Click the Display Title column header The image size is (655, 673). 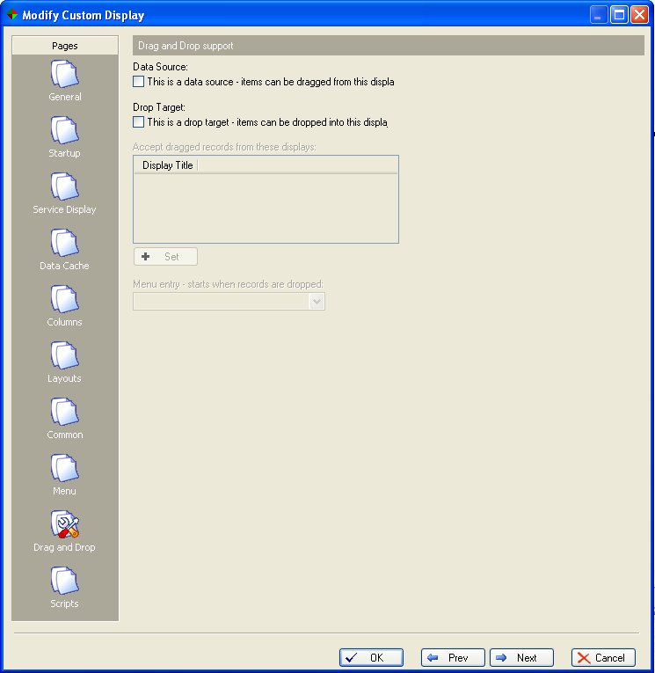click(167, 165)
